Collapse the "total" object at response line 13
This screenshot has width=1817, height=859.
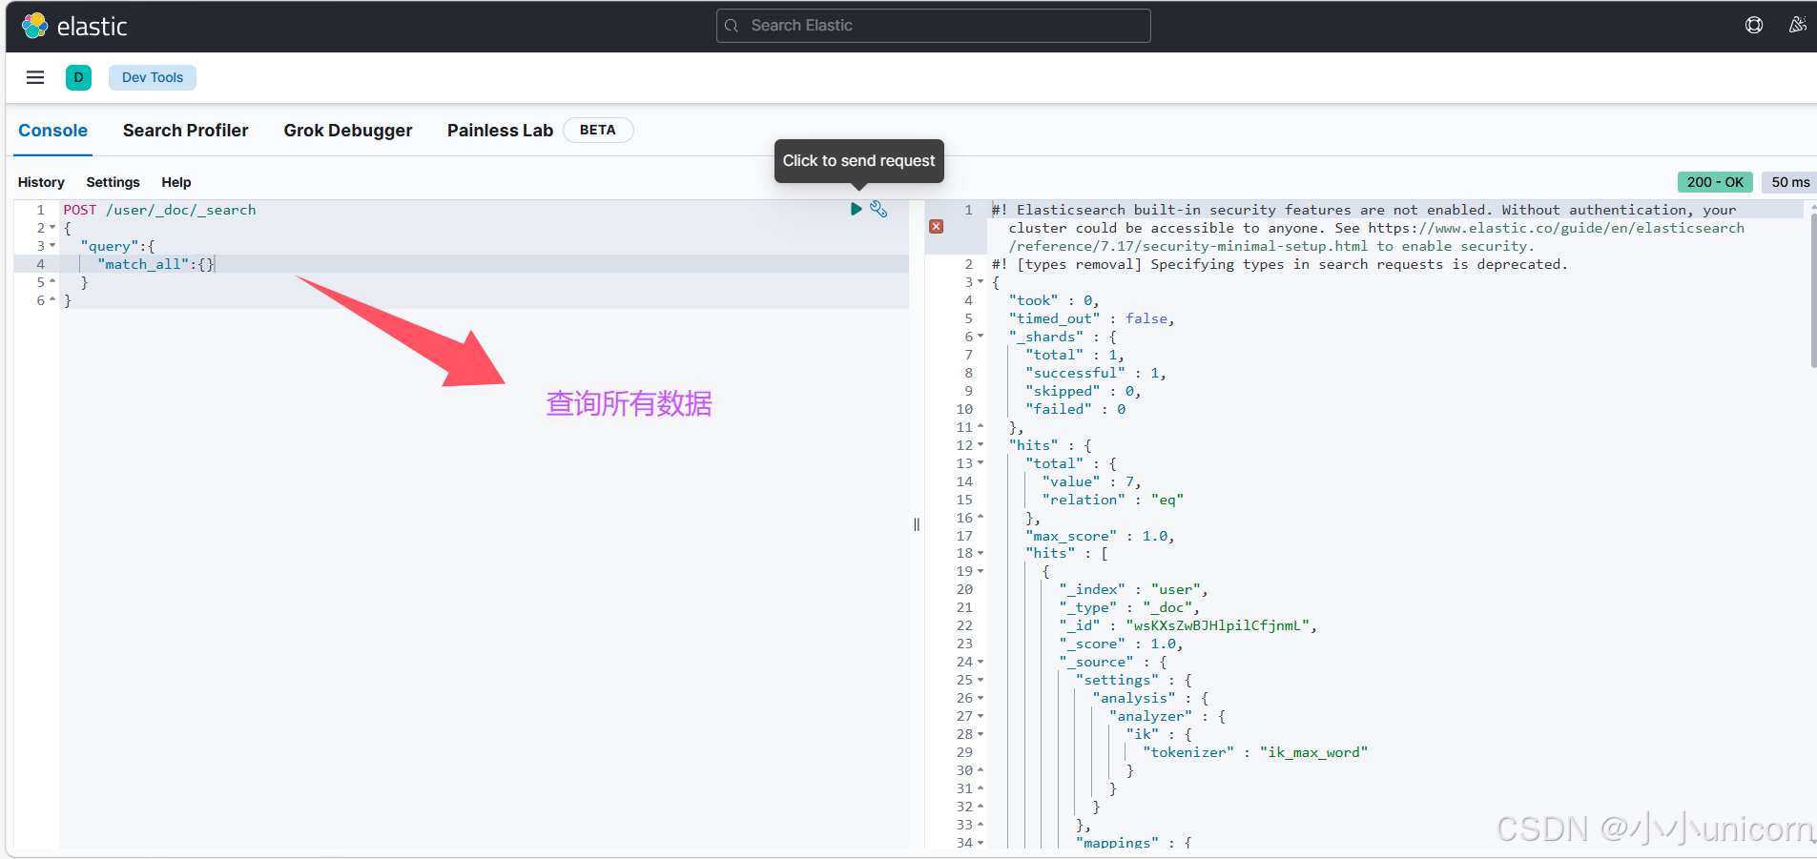[981, 463]
